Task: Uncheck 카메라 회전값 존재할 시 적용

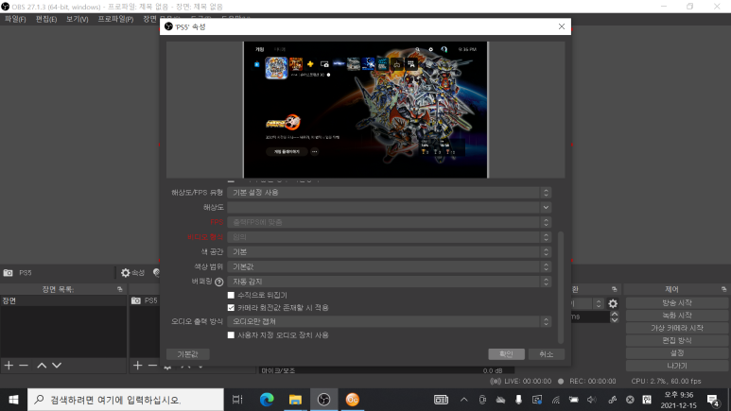Action: point(231,308)
